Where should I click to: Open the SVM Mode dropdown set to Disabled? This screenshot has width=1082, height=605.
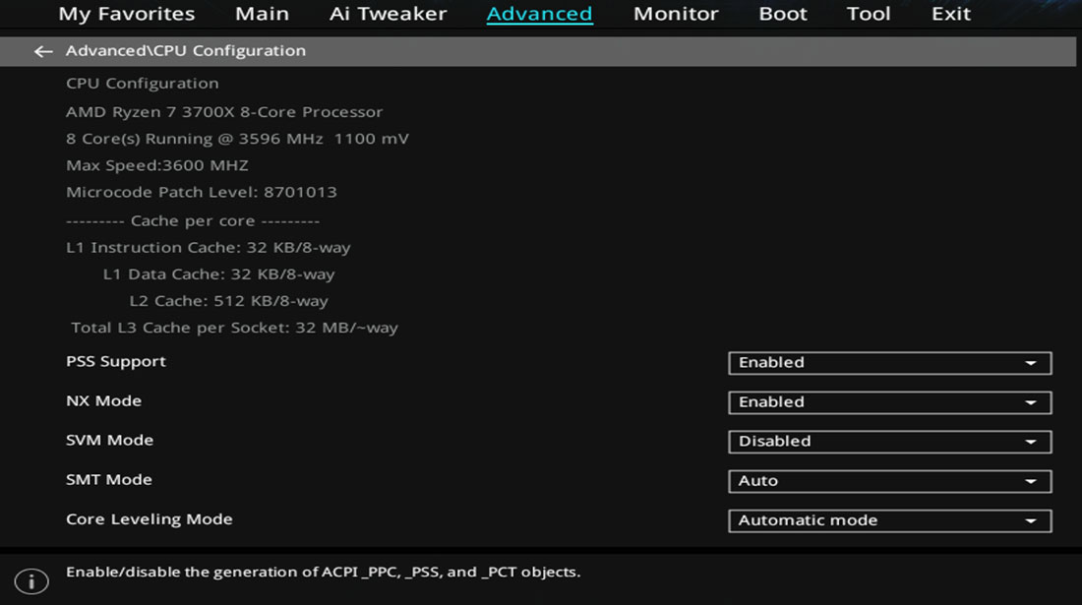click(889, 442)
